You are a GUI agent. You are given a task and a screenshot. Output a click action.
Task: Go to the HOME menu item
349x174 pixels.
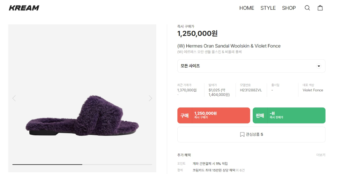pos(247,8)
